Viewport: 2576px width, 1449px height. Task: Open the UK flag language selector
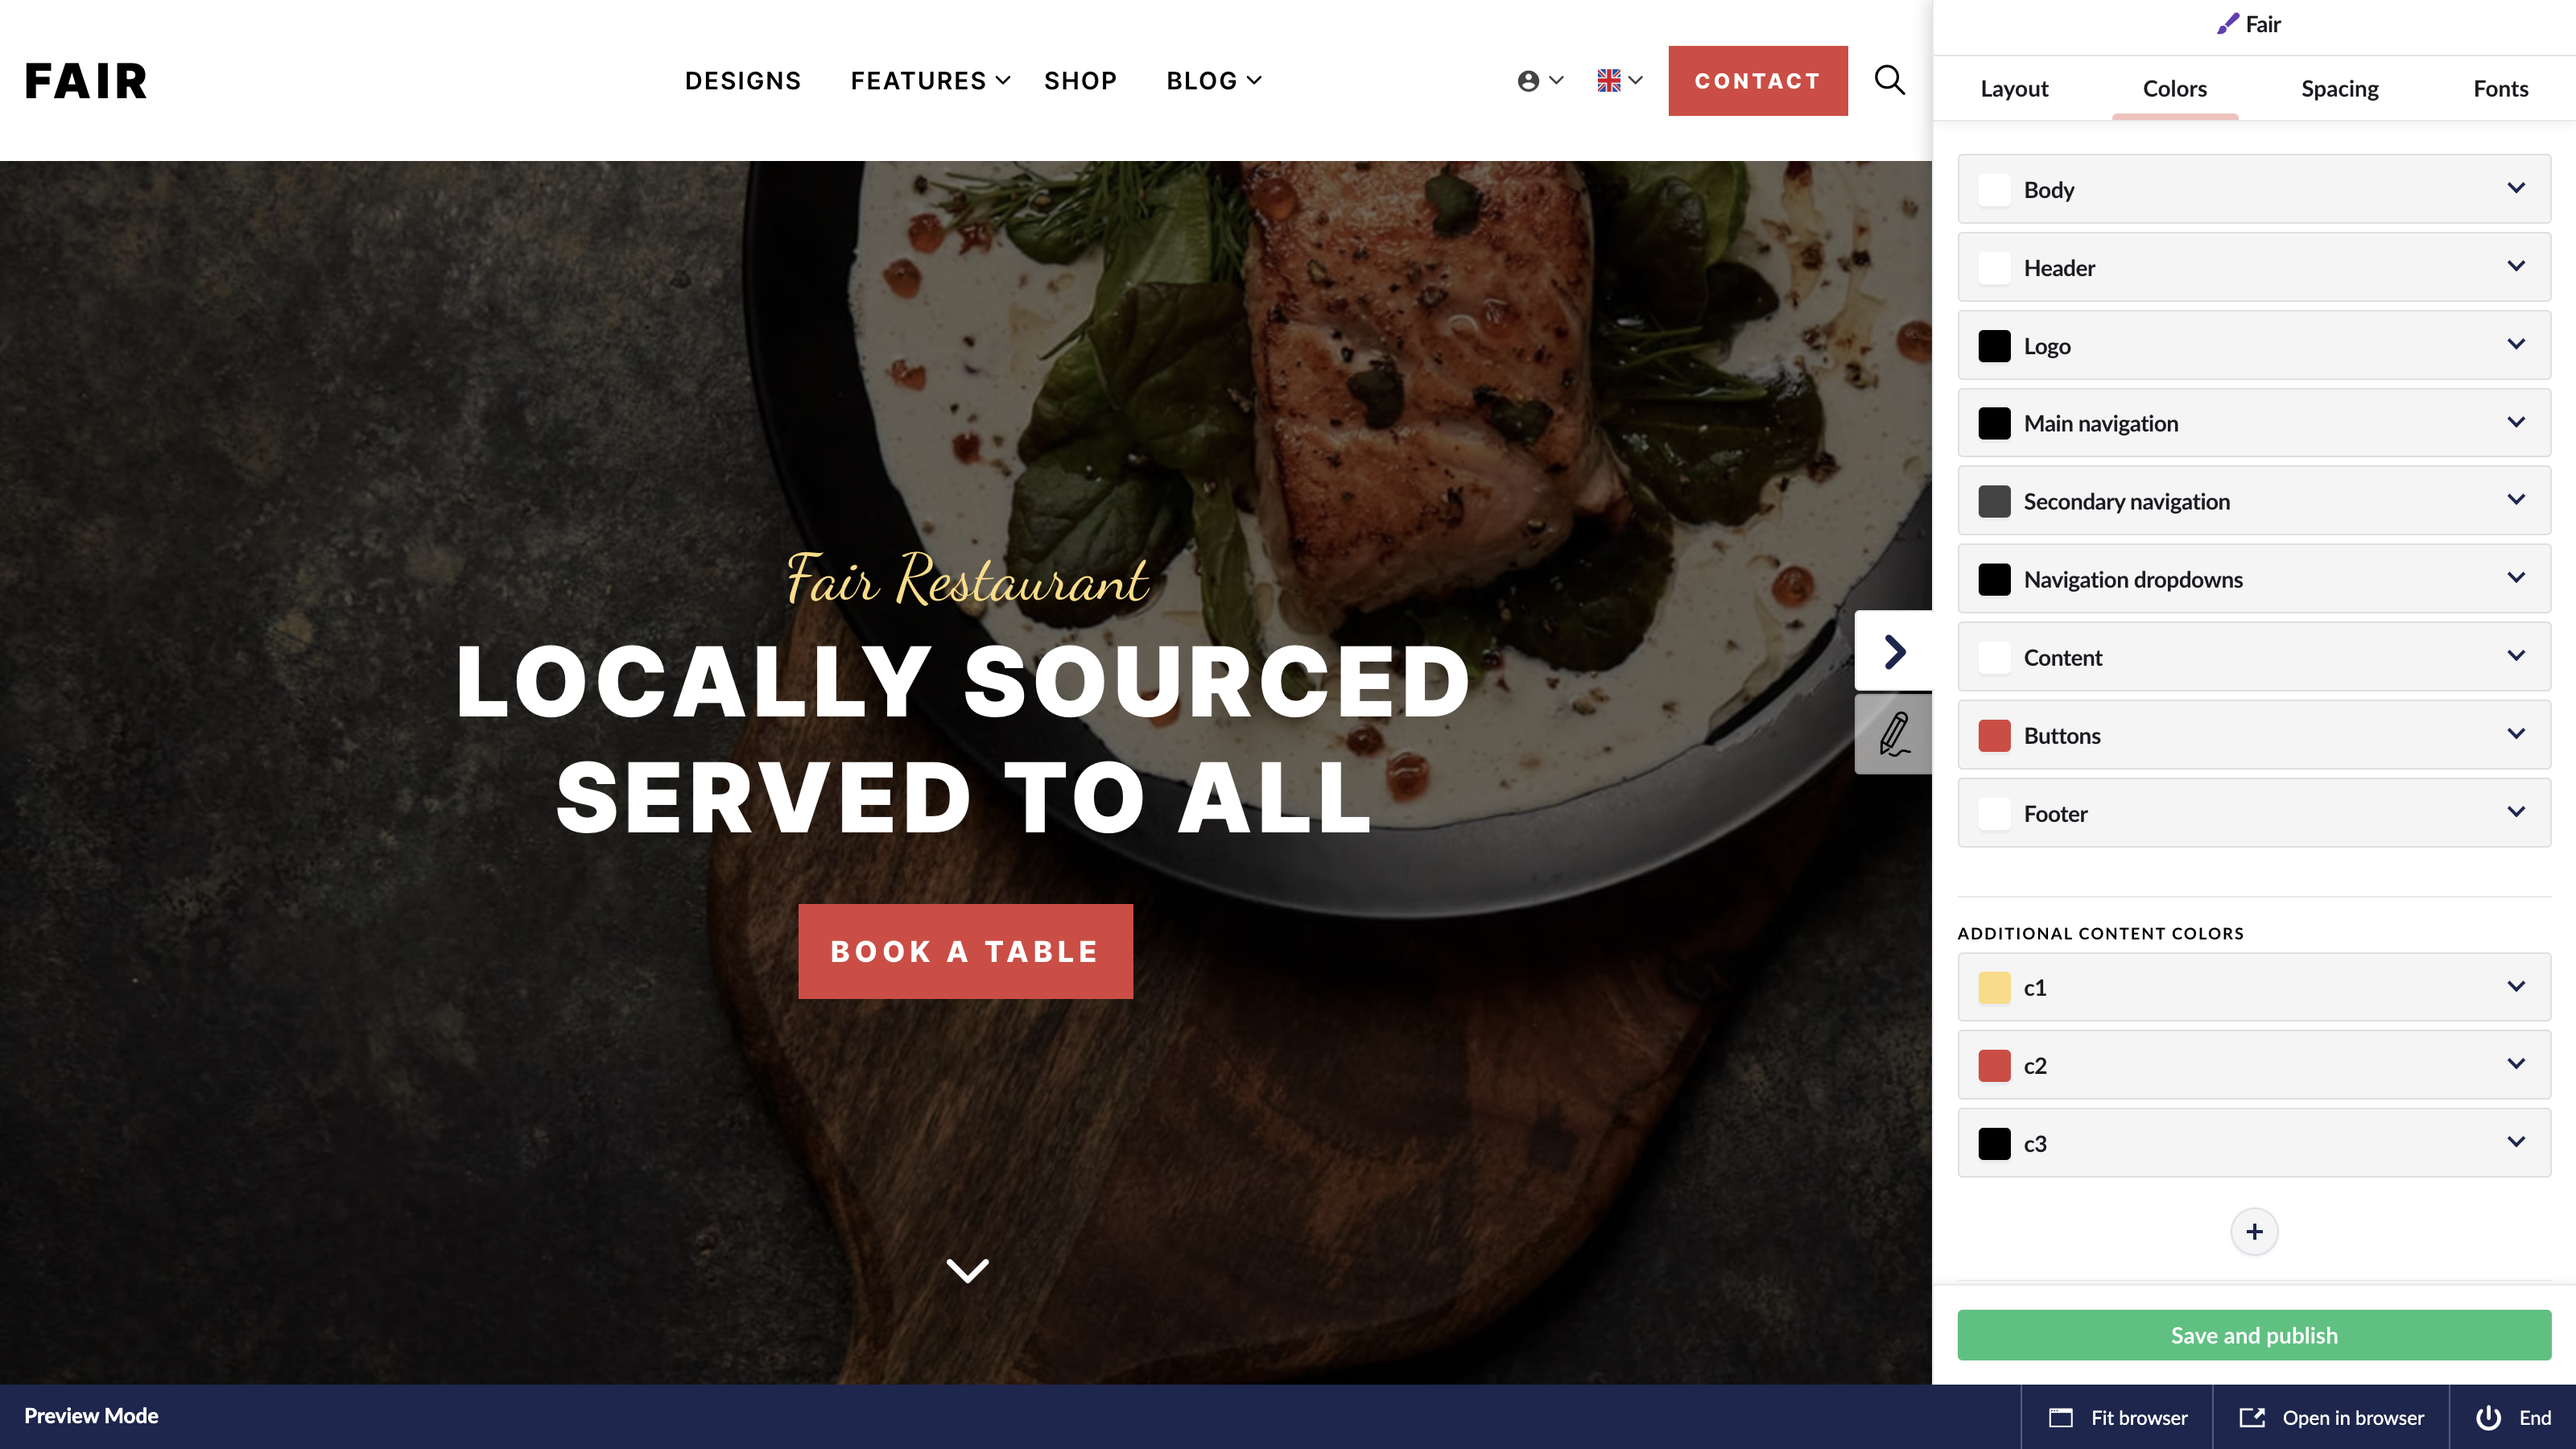[1620, 81]
